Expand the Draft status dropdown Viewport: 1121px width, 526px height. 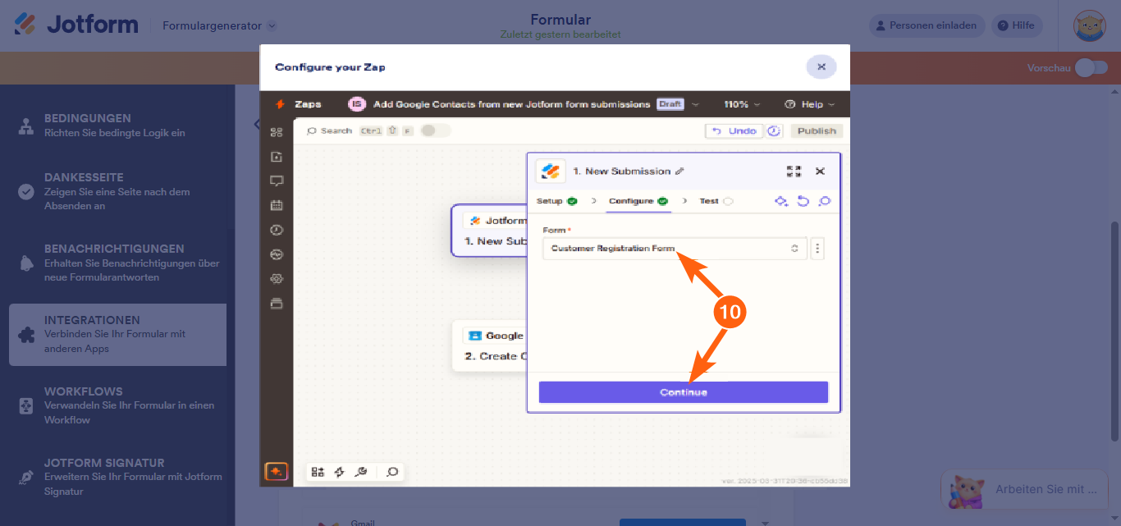[x=695, y=104]
